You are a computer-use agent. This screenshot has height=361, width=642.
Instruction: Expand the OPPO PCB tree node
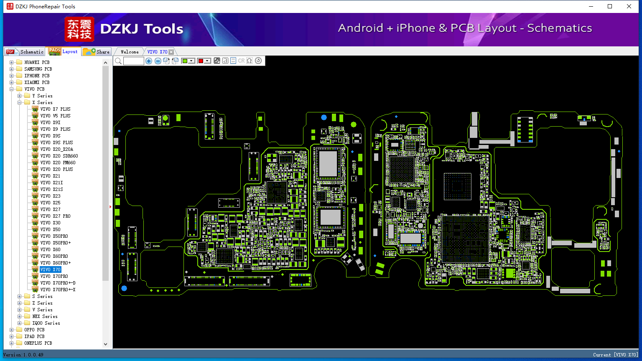coord(12,330)
